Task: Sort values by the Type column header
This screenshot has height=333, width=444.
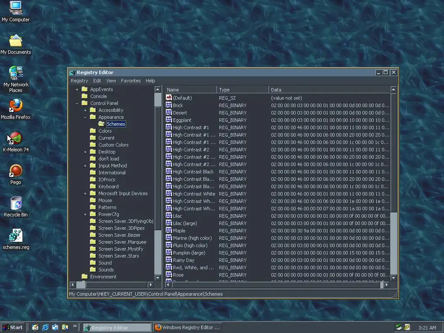Action: (242, 89)
